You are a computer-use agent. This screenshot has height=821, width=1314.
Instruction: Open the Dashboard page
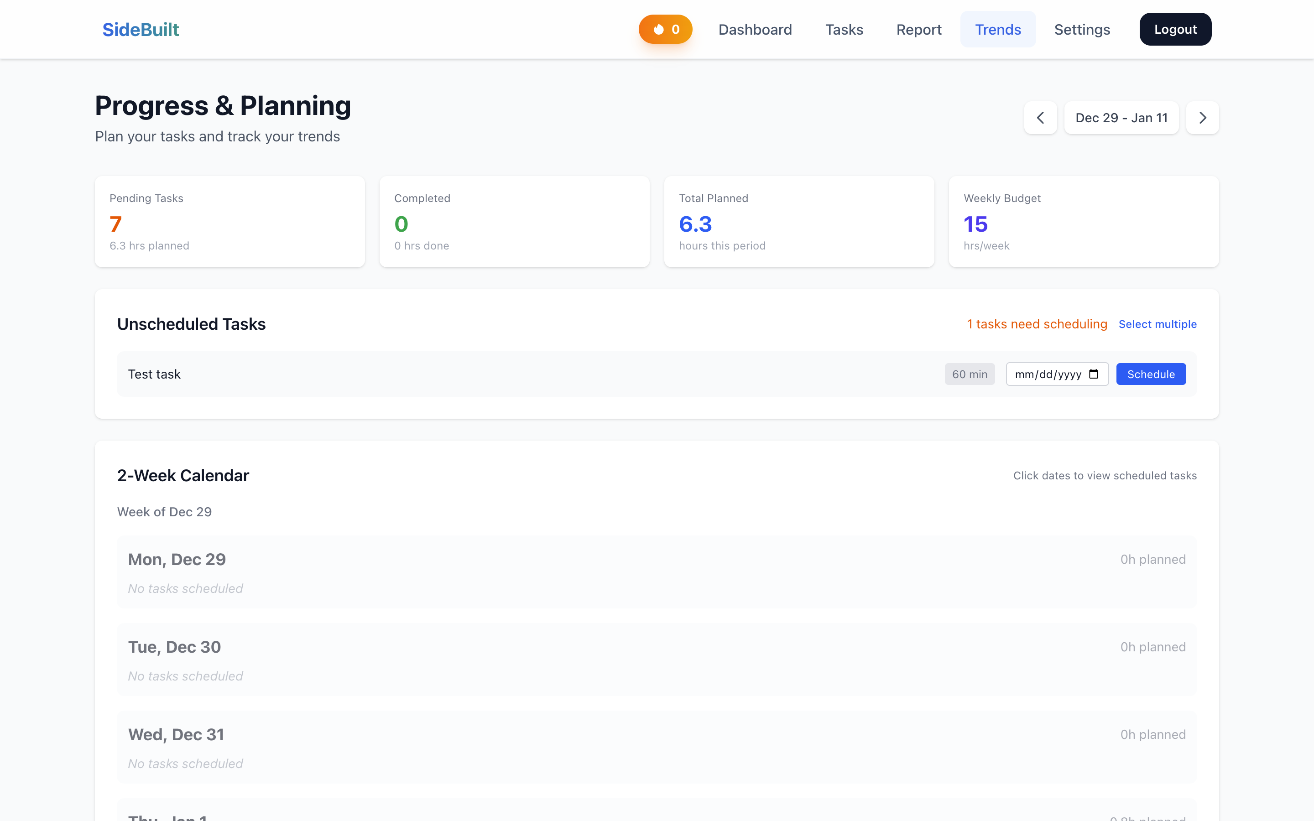pyautogui.click(x=755, y=29)
